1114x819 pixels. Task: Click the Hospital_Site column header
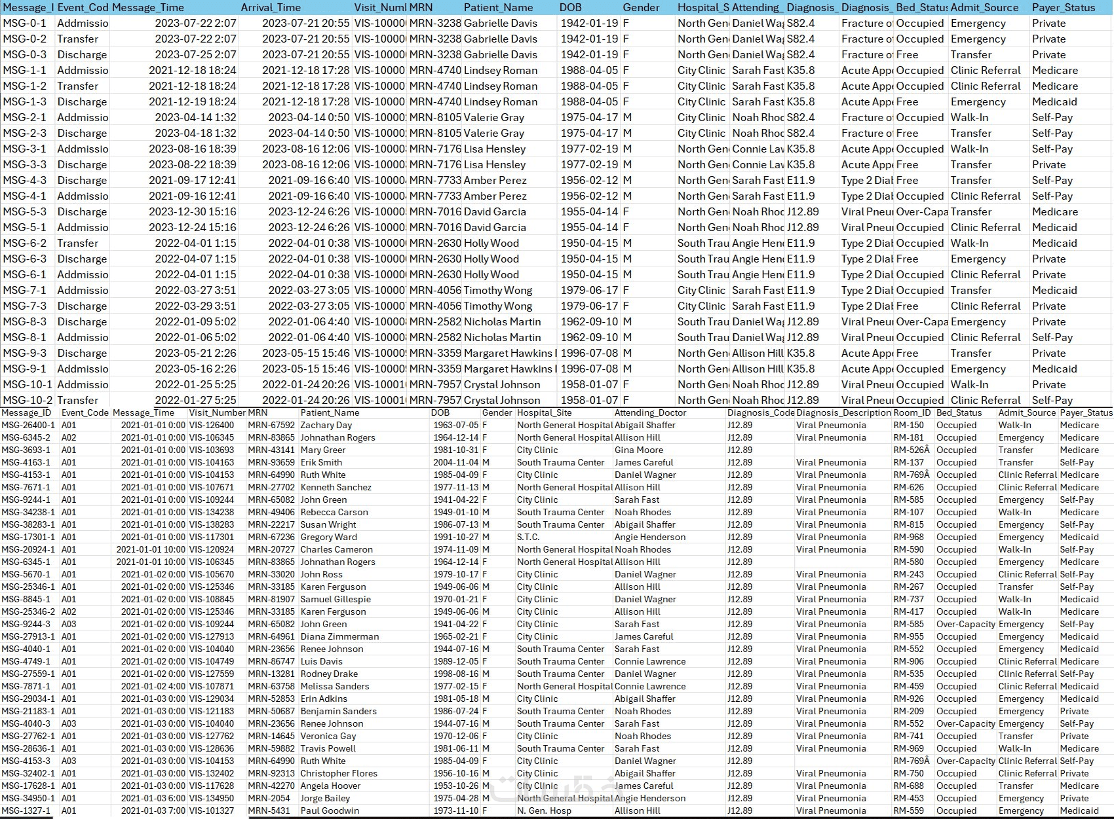544,412
